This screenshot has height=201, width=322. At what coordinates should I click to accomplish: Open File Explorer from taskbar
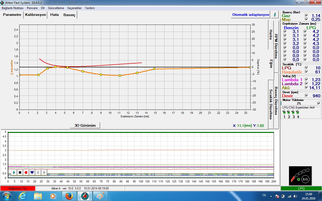pyautogui.click(x=38, y=196)
